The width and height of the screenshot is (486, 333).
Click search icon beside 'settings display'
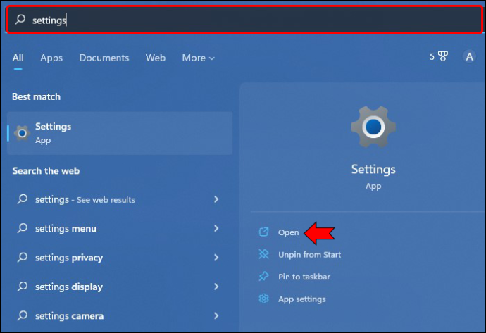click(x=23, y=287)
